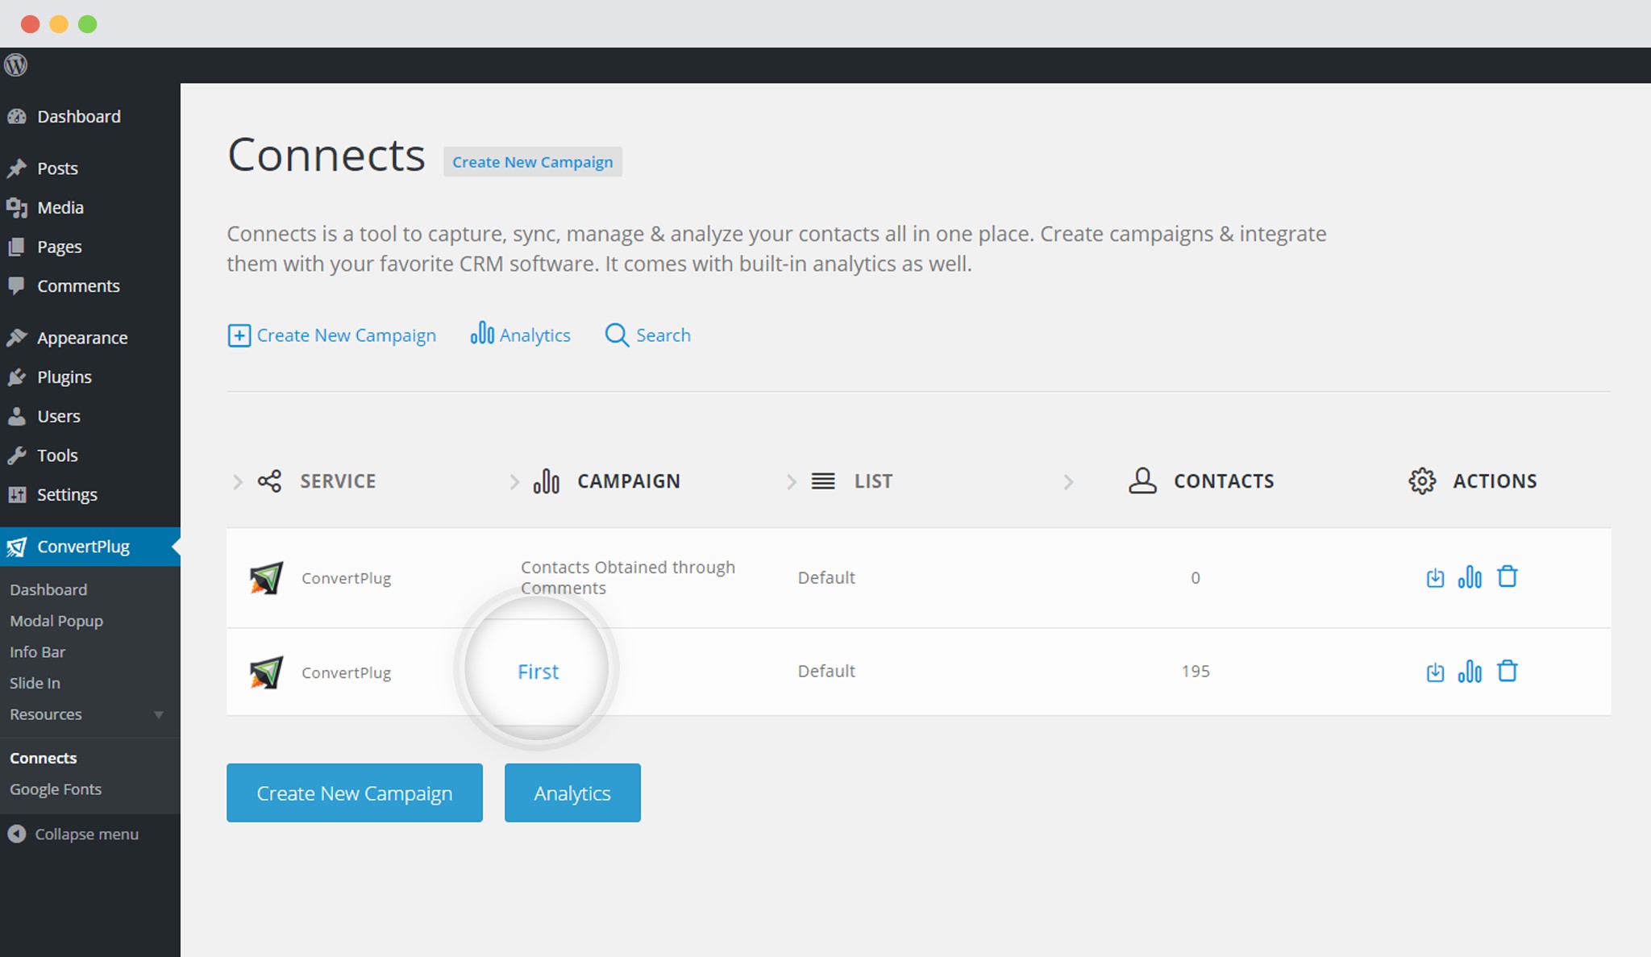Click the Search icon in toolbar
1651x957 pixels.
click(616, 334)
